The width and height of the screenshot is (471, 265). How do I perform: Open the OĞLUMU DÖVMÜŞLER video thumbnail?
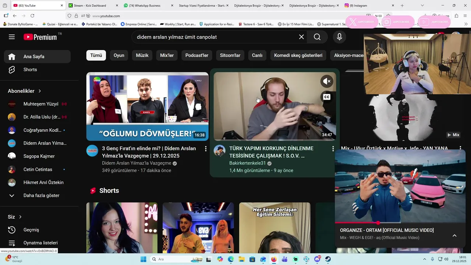147,106
